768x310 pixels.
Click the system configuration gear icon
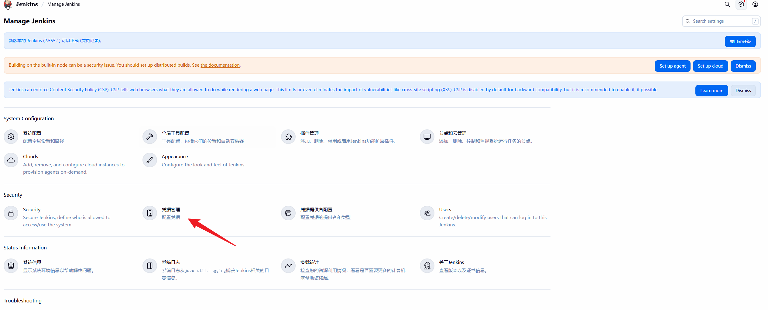(x=11, y=137)
